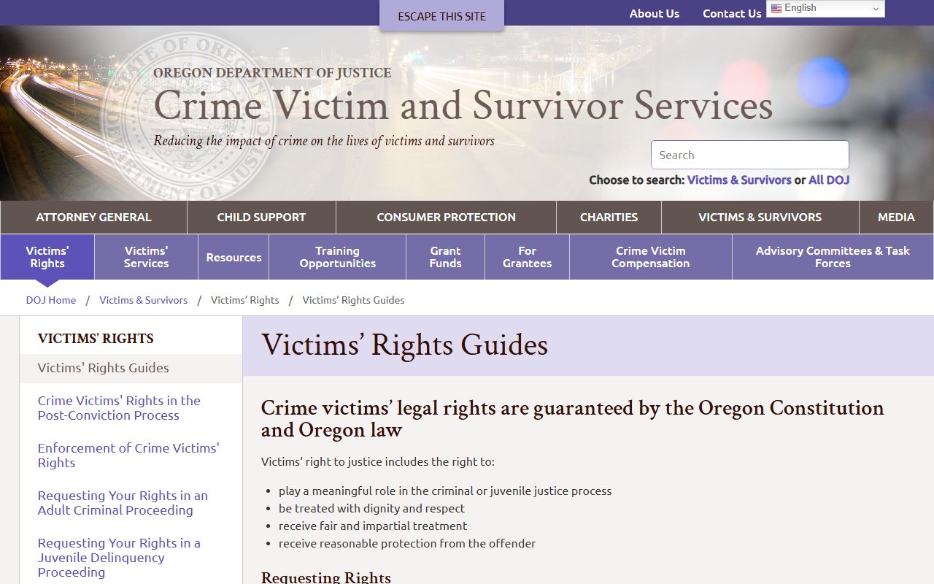Go to Victims & Survivors breadcrumb
The height and width of the screenshot is (584, 934).
(143, 300)
